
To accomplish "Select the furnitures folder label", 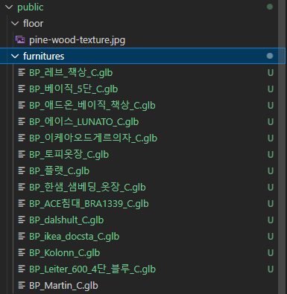I will [x=44, y=57].
